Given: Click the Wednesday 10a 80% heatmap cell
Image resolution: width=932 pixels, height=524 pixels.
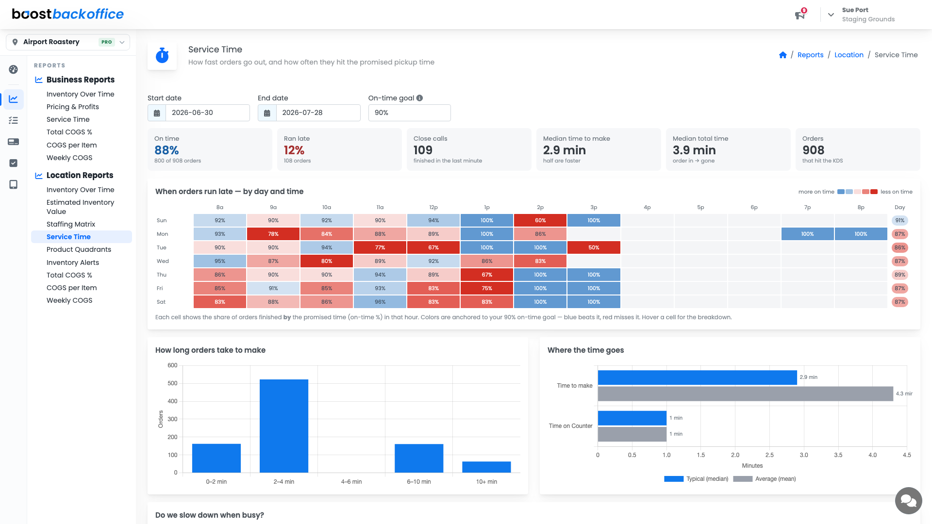Looking at the screenshot, I should pyautogui.click(x=327, y=262).
